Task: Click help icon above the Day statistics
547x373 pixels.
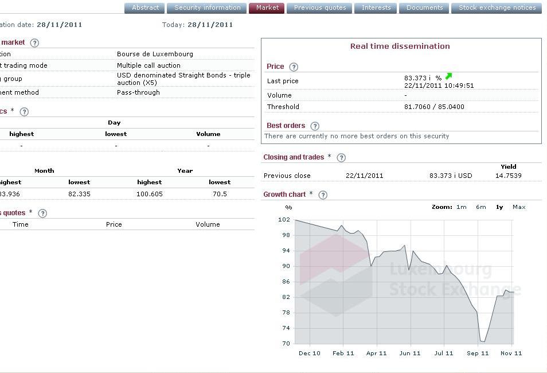Action: [24, 112]
